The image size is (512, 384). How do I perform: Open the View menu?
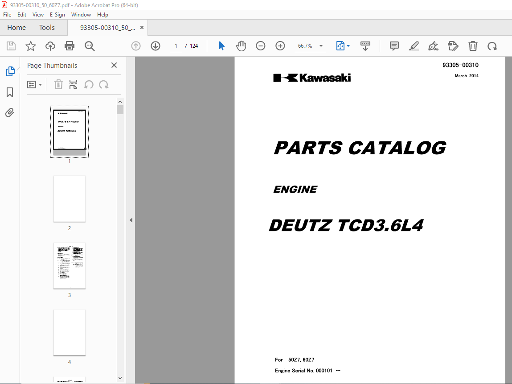[x=38, y=15]
